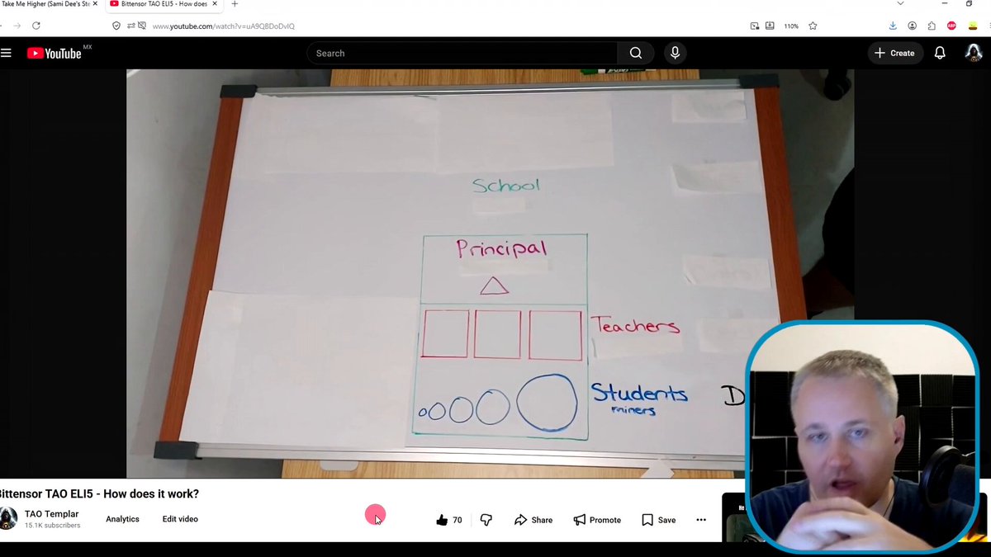Click the Promote button

pos(597,520)
